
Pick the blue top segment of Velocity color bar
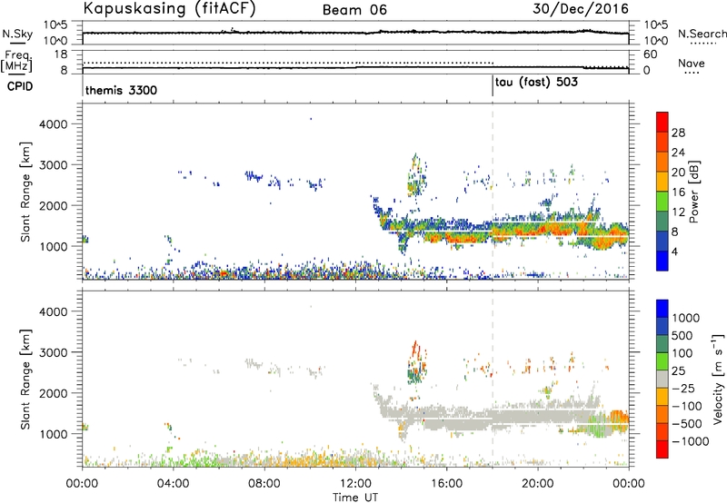coord(662,309)
